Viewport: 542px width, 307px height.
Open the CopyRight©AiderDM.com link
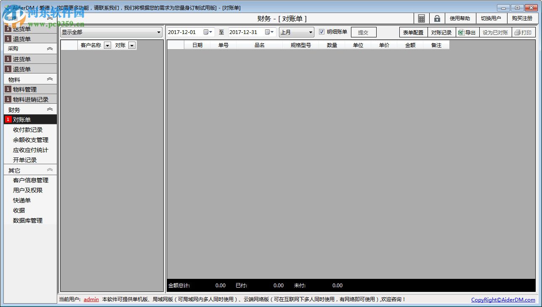[503, 300]
